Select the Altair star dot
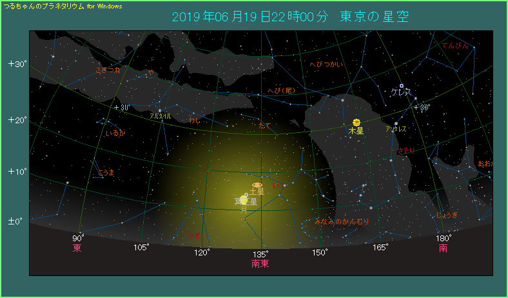 point(160,110)
